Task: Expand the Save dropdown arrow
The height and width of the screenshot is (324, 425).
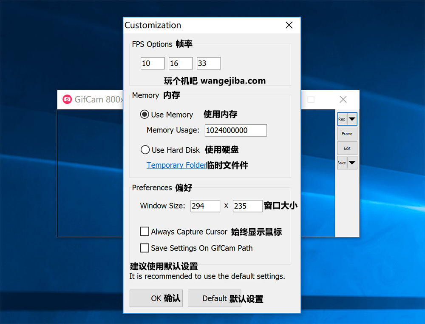Action: pos(352,163)
